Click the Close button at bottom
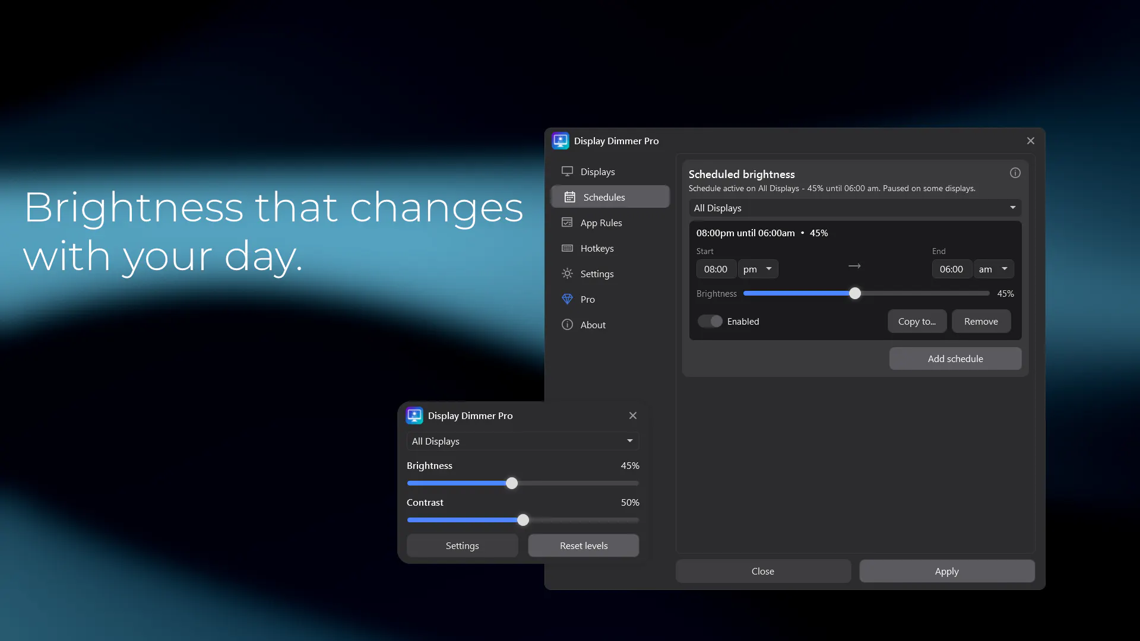1140x641 pixels. (x=763, y=571)
